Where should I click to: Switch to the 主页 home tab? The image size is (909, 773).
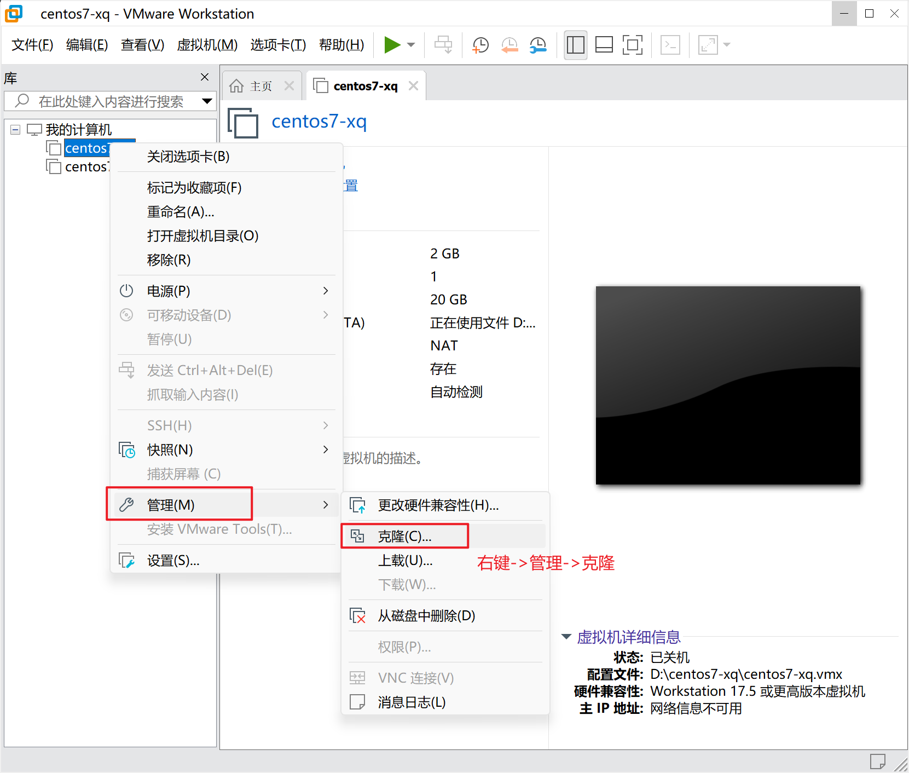pyautogui.click(x=260, y=86)
